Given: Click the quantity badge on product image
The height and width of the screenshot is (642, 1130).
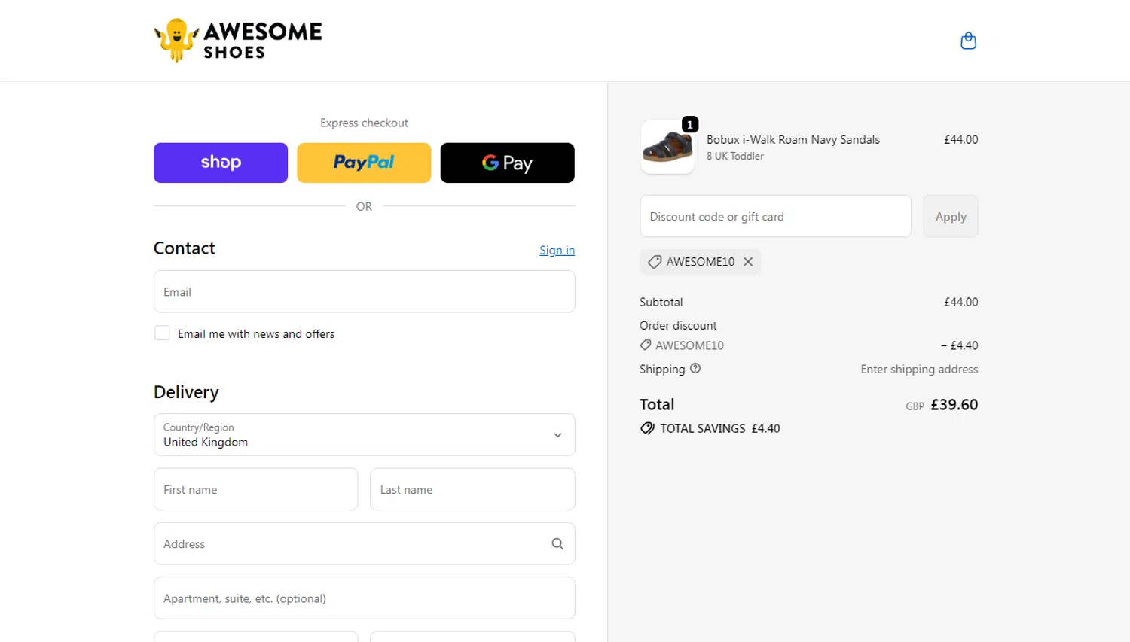Looking at the screenshot, I should coord(690,124).
